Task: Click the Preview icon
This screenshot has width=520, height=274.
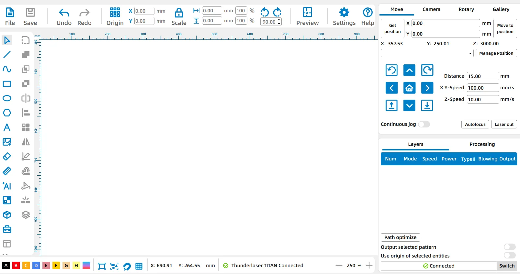Action: (307, 16)
